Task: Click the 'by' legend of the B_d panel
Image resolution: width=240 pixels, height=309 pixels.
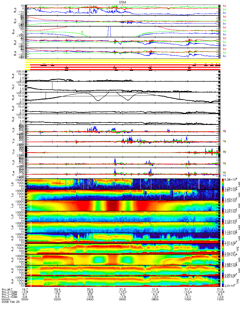Action: pos(225,42)
